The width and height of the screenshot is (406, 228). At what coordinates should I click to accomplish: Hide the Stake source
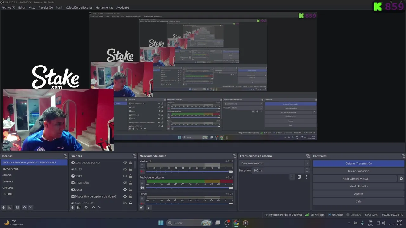(125, 176)
